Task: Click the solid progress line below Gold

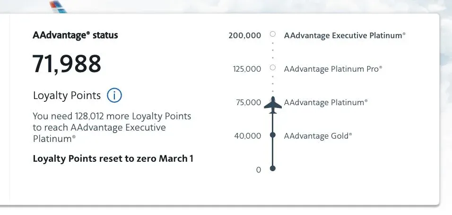Action: tap(272, 152)
